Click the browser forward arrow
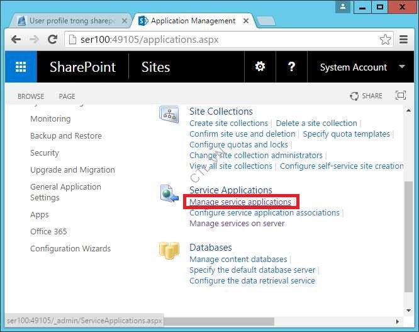The width and height of the screenshot is (419, 332). coord(34,40)
